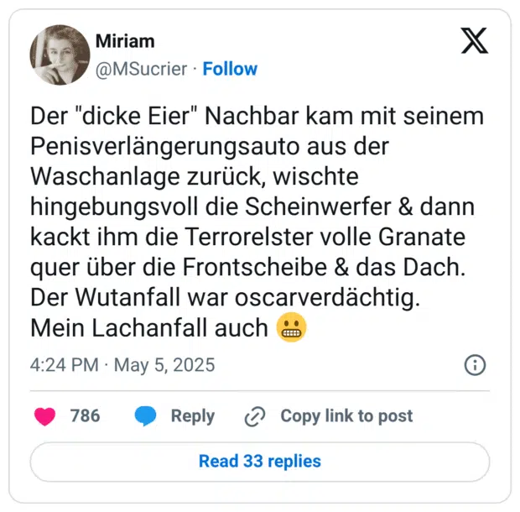
Task: Open Read 33 replies
Action: coord(259,461)
